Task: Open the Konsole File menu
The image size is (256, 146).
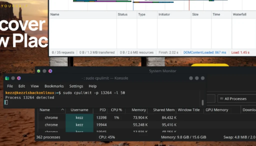Action: point(10,86)
